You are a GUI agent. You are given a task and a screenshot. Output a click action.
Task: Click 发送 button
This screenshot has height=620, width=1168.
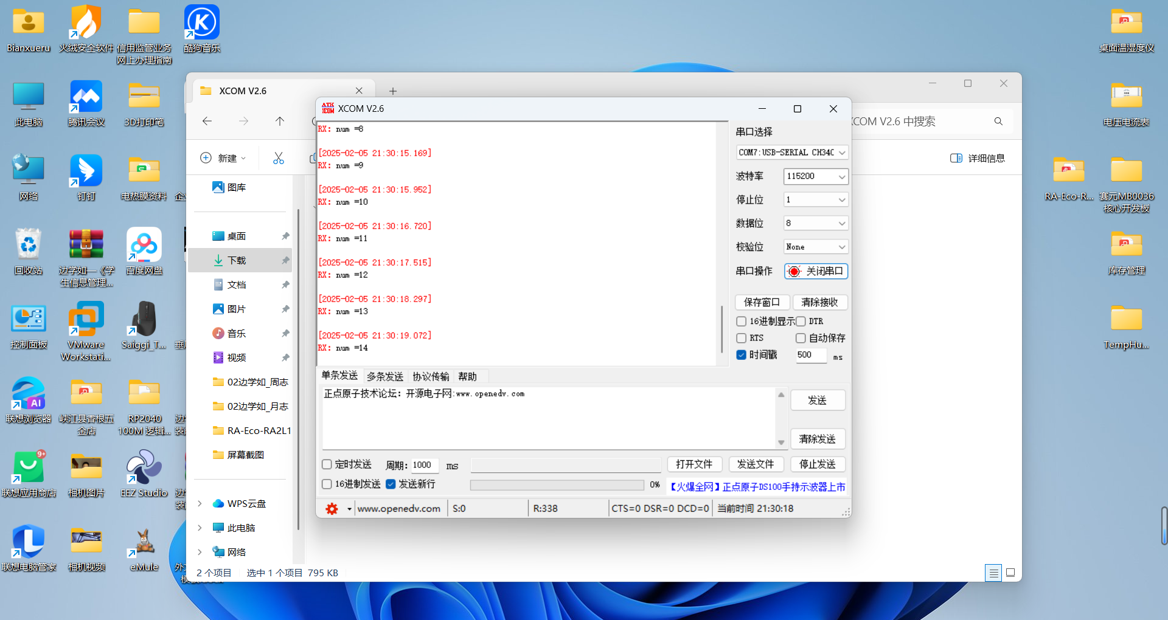(818, 401)
